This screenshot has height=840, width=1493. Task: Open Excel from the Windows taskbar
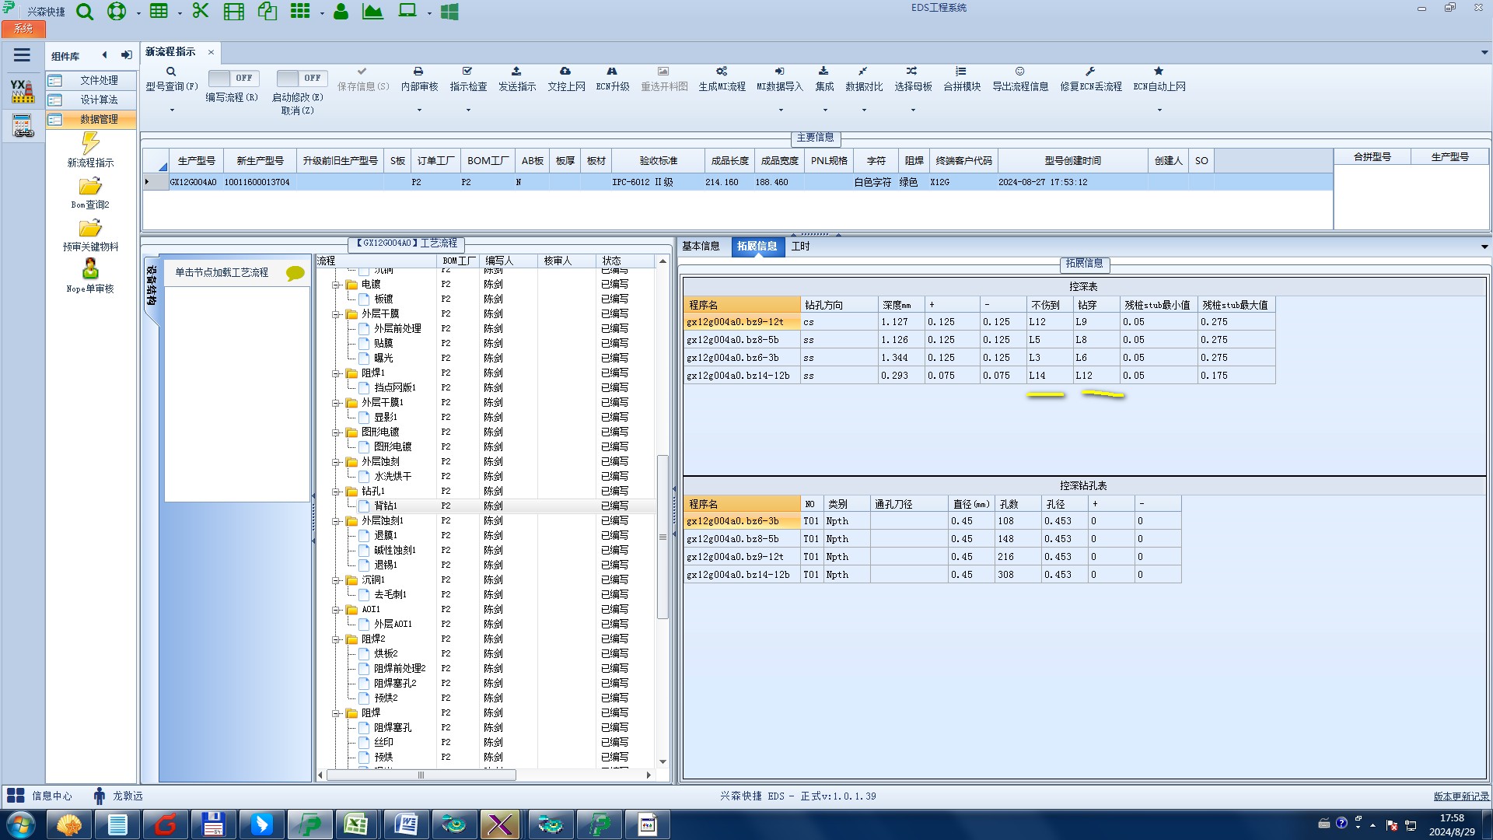[x=355, y=824]
